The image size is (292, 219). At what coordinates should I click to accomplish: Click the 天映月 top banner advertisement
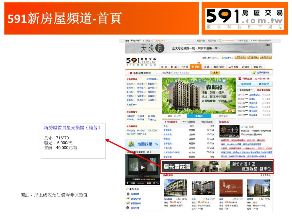pos(199,48)
